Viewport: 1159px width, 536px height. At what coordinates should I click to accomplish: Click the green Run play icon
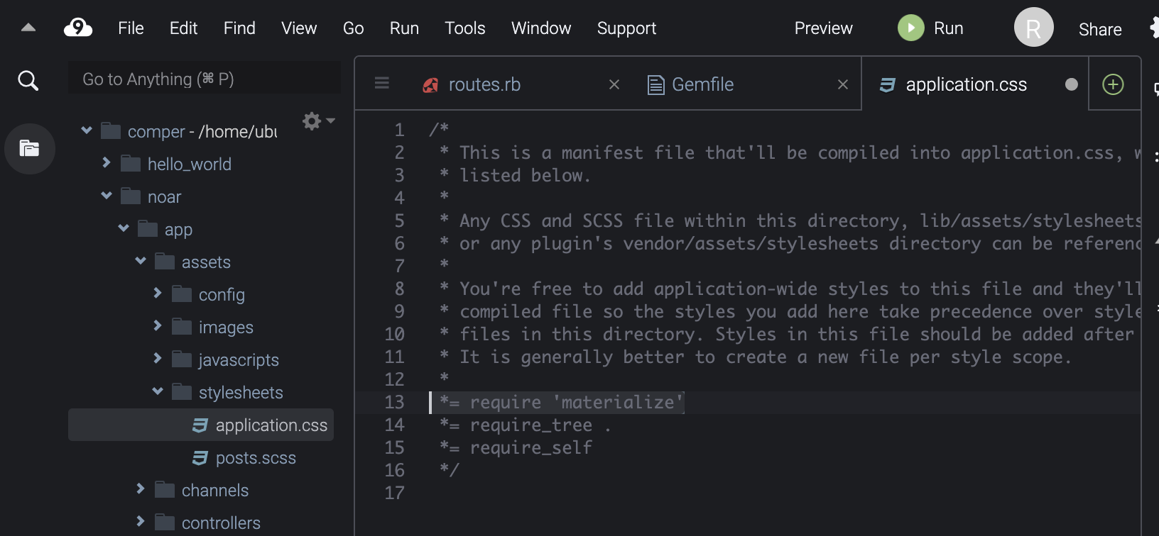tap(910, 28)
